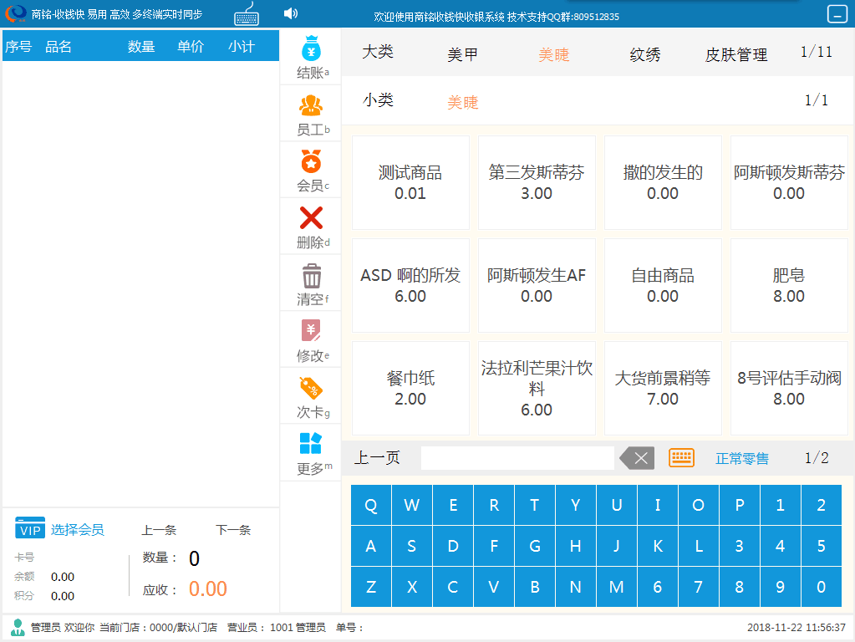This screenshot has height=642, width=855.
Task: Add 测试商品 0.01 to the order
Action: tap(410, 183)
